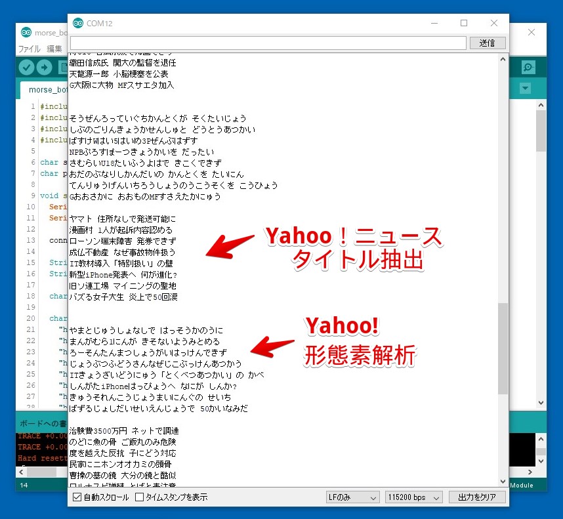Close the morse_bot Arduino IDE window

pyautogui.click(x=532, y=32)
